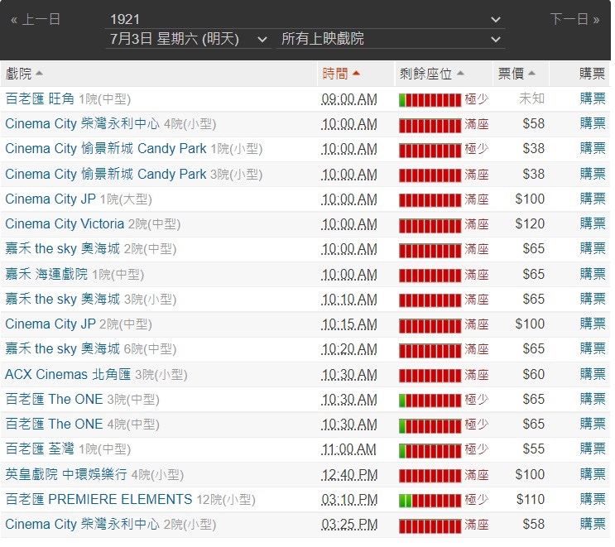Viewport: 615px width, 547px height.
Task: Sort by 戲院 column header arrow
Action: tap(39, 74)
